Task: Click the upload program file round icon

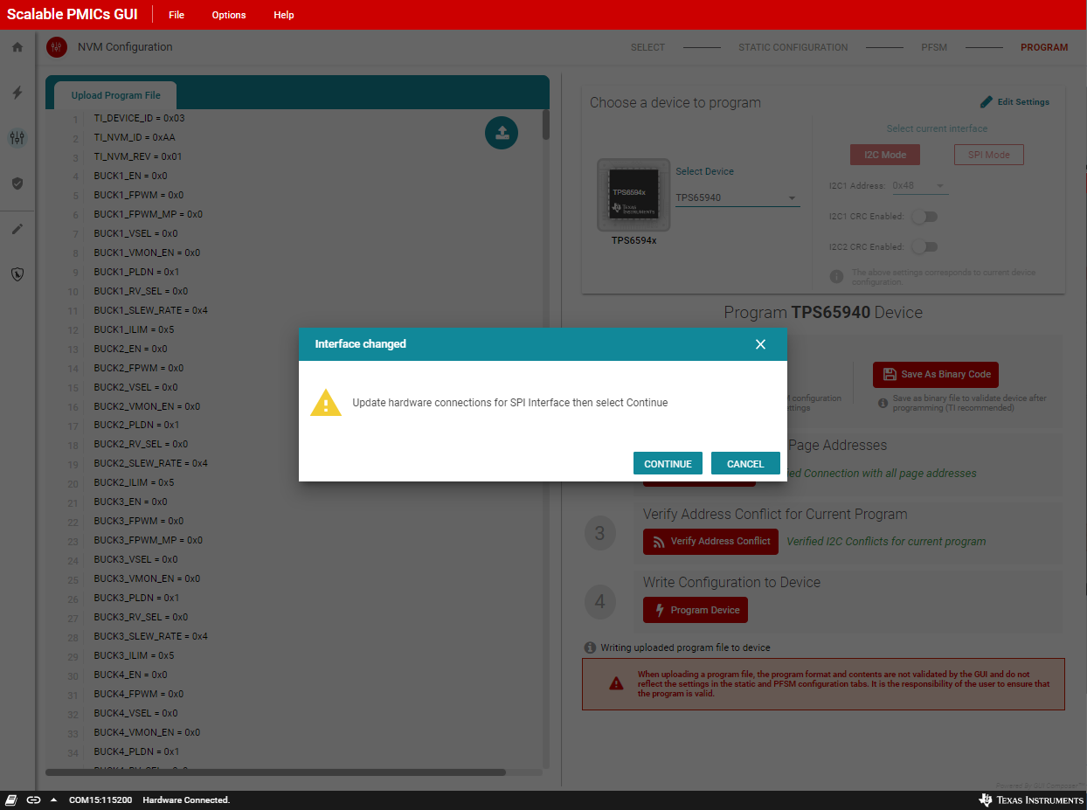Action: pyautogui.click(x=502, y=132)
